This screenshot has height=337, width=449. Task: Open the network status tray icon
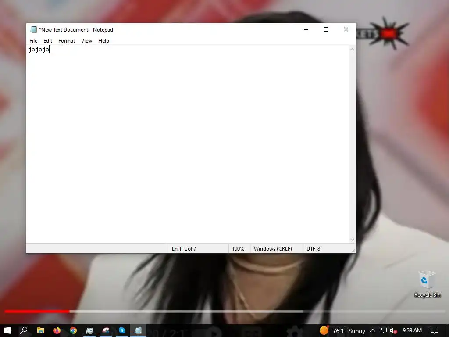(x=383, y=331)
